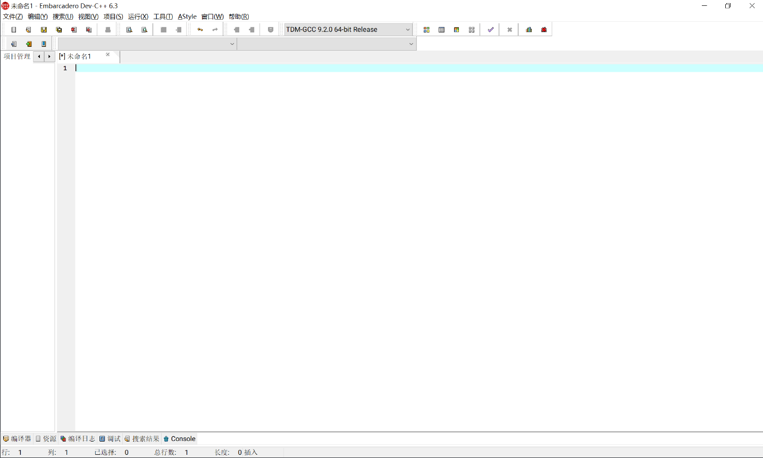Open the profile analysis bar chart icon

coord(529,30)
